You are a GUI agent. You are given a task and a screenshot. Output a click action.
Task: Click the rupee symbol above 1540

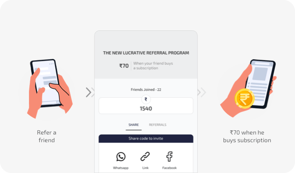pos(146,99)
